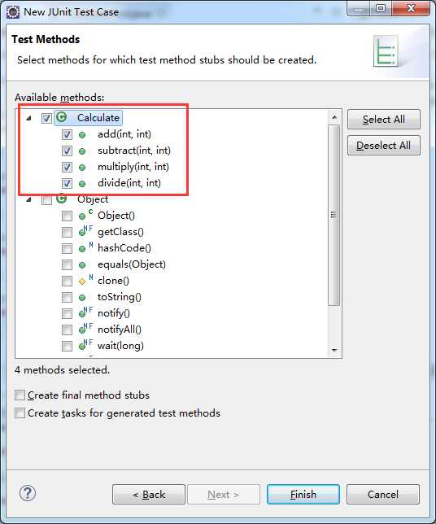Click the equals(Object) method icon
Viewport: 436px width, 524px height.
[x=82, y=265]
